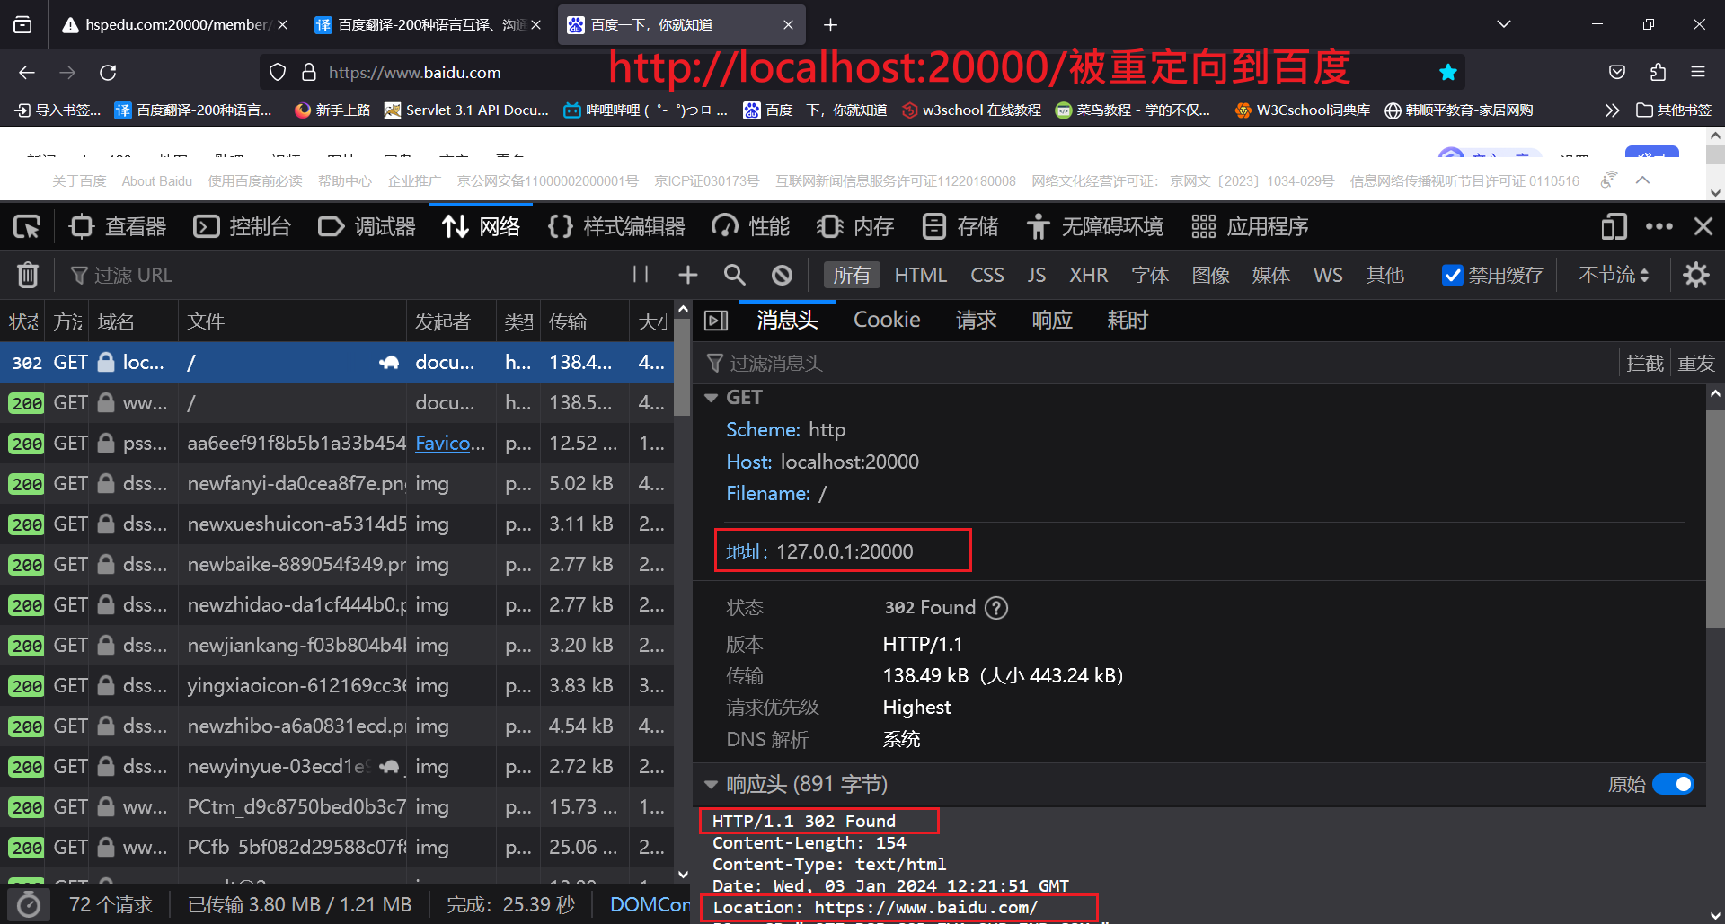Open the Memory (内存) panel

point(855,226)
